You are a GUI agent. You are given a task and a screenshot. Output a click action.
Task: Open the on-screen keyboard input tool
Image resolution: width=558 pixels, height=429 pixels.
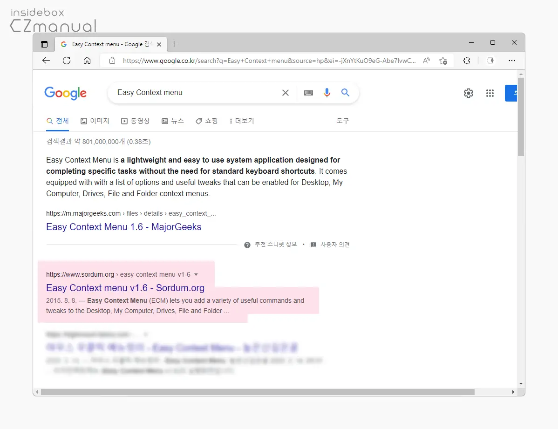coord(308,93)
